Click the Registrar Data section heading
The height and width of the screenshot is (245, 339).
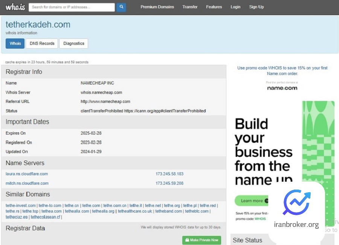pyautogui.click(x=25, y=228)
